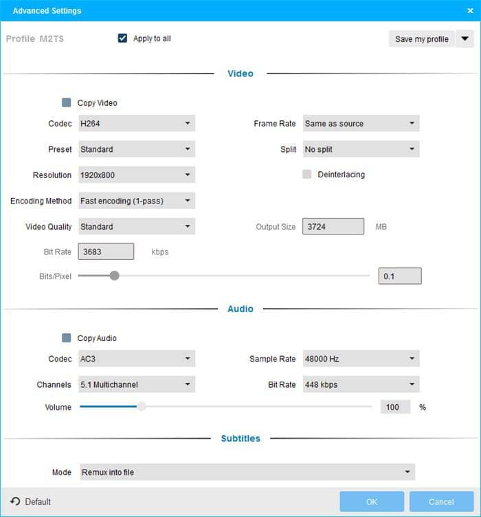This screenshot has width=481, height=517.
Task: Click the Output Size 3724 field
Action: (x=333, y=226)
